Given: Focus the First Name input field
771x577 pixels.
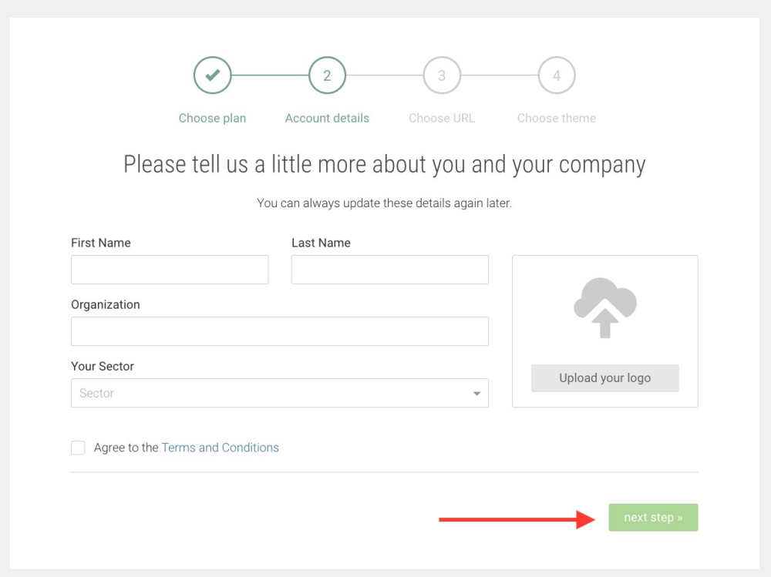Looking at the screenshot, I should click(x=170, y=270).
